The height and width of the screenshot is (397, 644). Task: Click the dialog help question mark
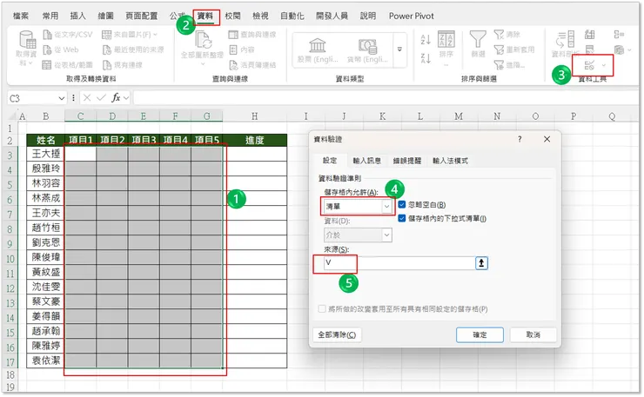tap(520, 139)
